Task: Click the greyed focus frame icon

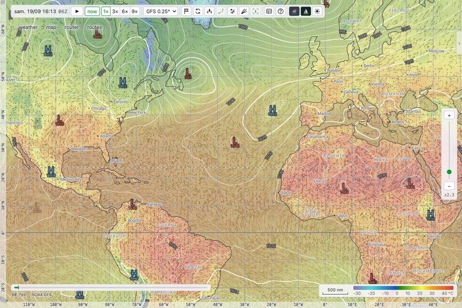Action: [256, 11]
